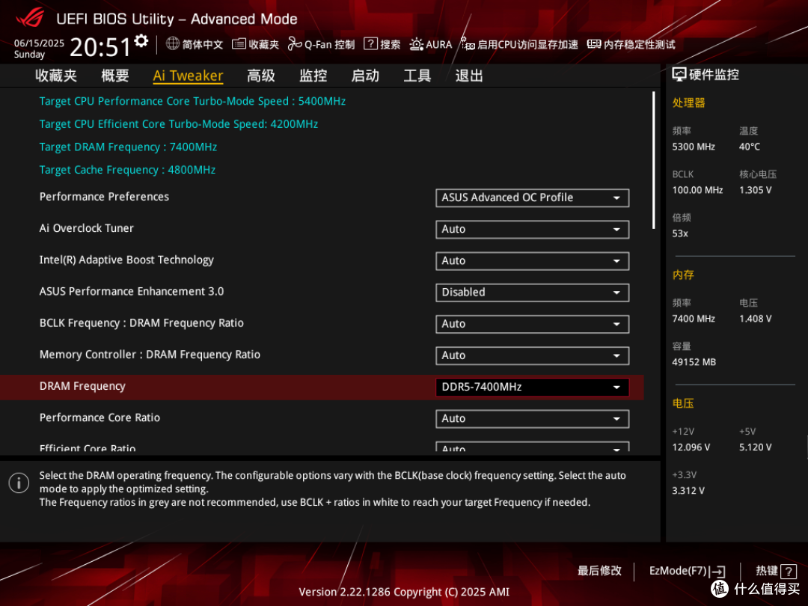Open the Performance Preferences dropdown

533,198
